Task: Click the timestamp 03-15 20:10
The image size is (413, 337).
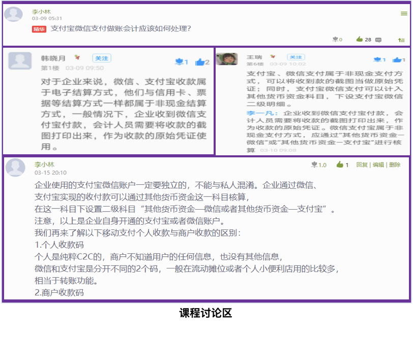Action: (50, 173)
